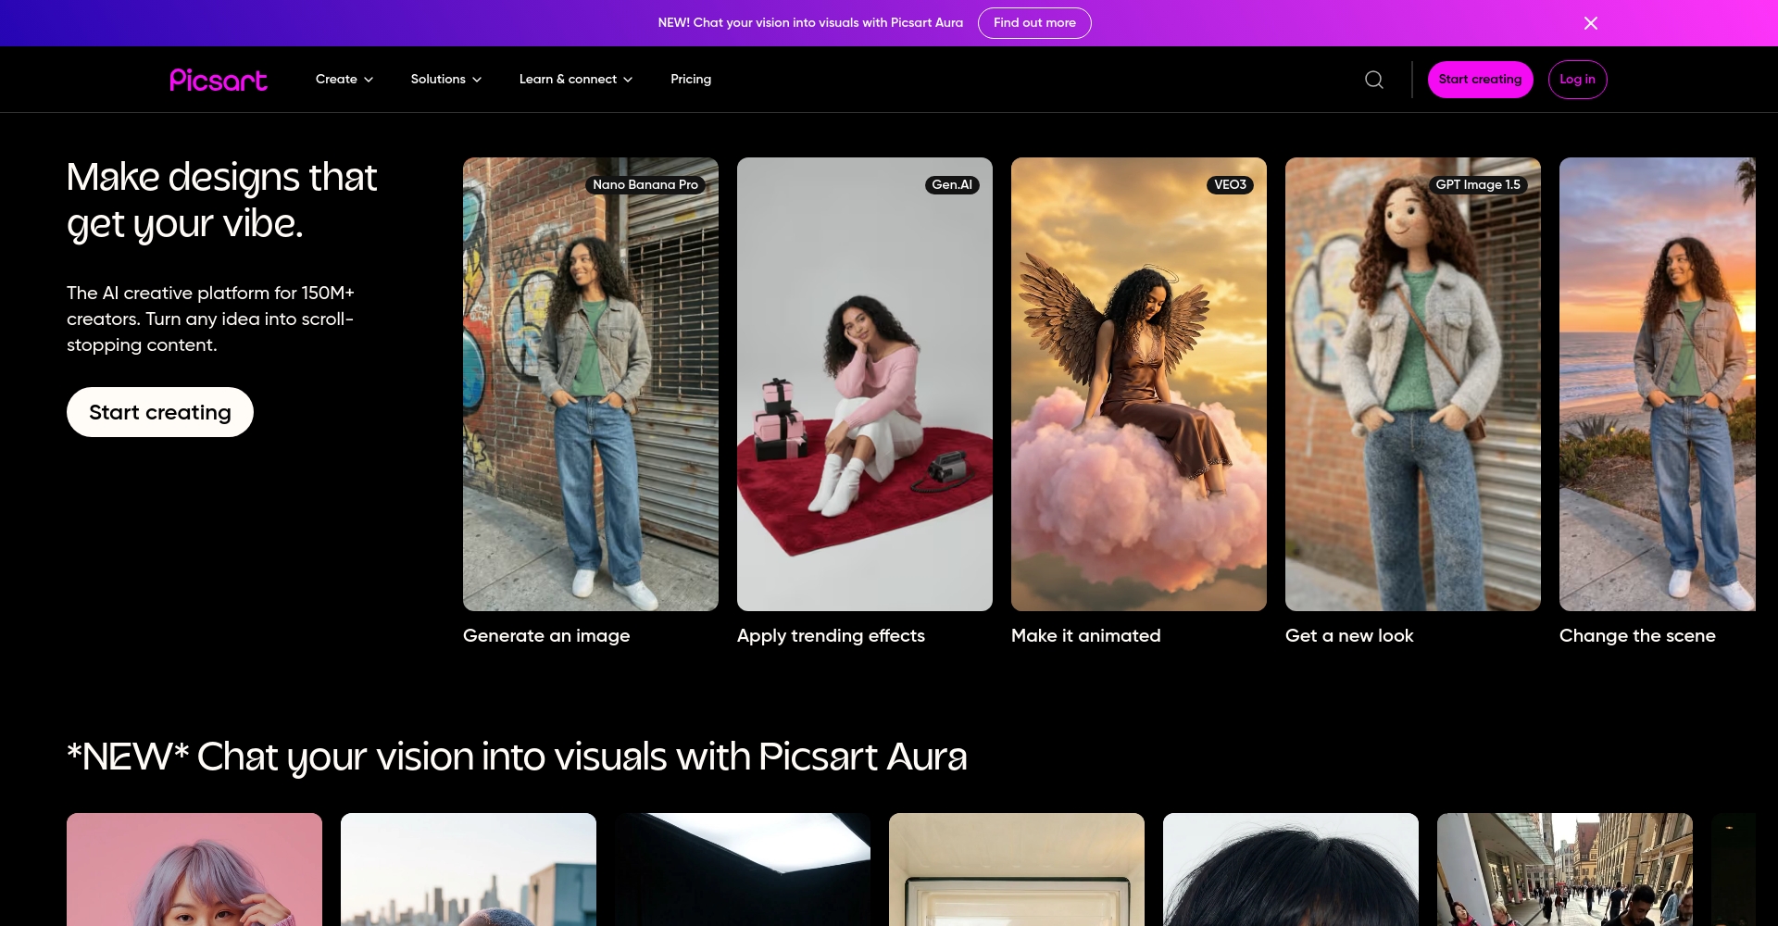
Task: Click the GPT Image 1.5 badge
Action: 1478,184
